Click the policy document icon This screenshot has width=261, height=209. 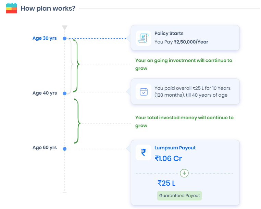pyautogui.click(x=143, y=38)
